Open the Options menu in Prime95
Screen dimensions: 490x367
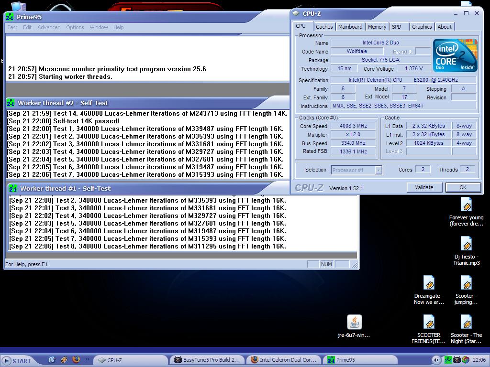point(75,27)
